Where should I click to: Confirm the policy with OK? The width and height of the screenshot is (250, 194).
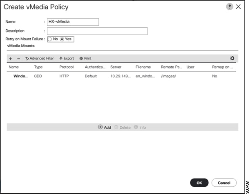199,183
